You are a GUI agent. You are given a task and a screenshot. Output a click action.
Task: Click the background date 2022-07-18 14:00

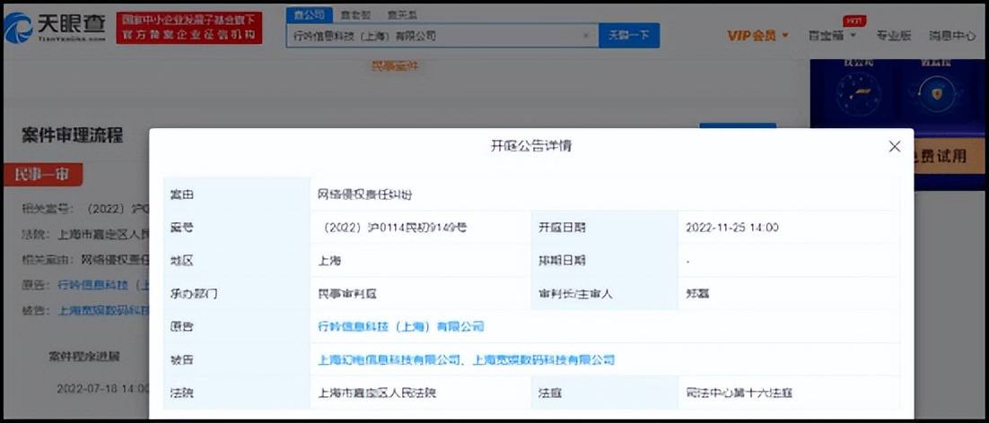[x=103, y=388]
